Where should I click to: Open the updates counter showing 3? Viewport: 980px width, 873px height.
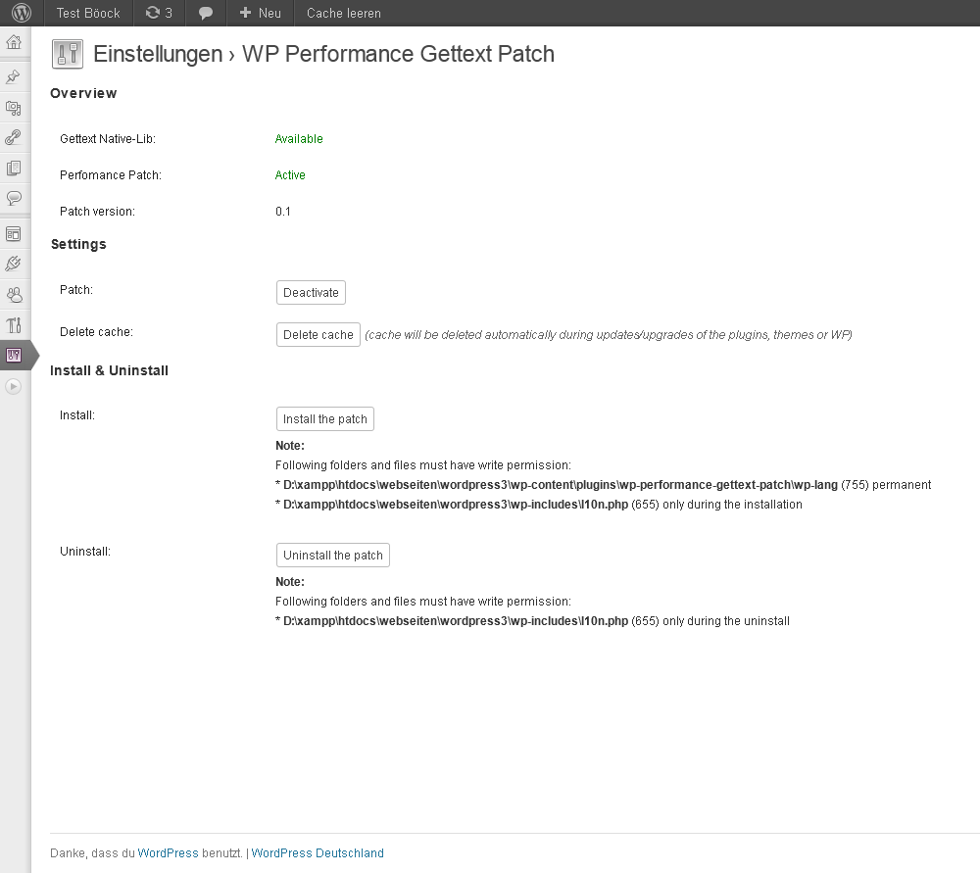pyautogui.click(x=160, y=13)
